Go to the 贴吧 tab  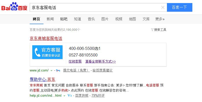64,19
